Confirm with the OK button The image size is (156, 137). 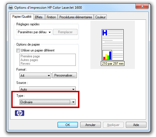pos(68,125)
